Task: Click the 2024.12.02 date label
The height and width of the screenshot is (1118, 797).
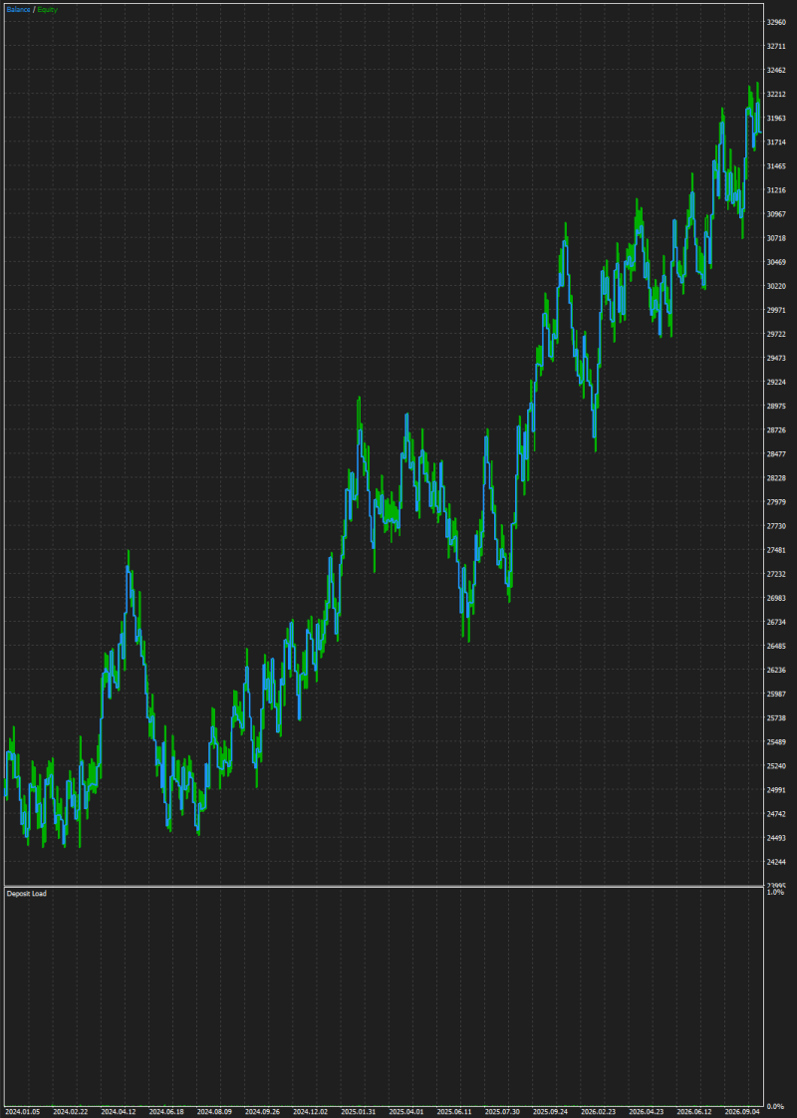Action: click(x=310, y=1112)
